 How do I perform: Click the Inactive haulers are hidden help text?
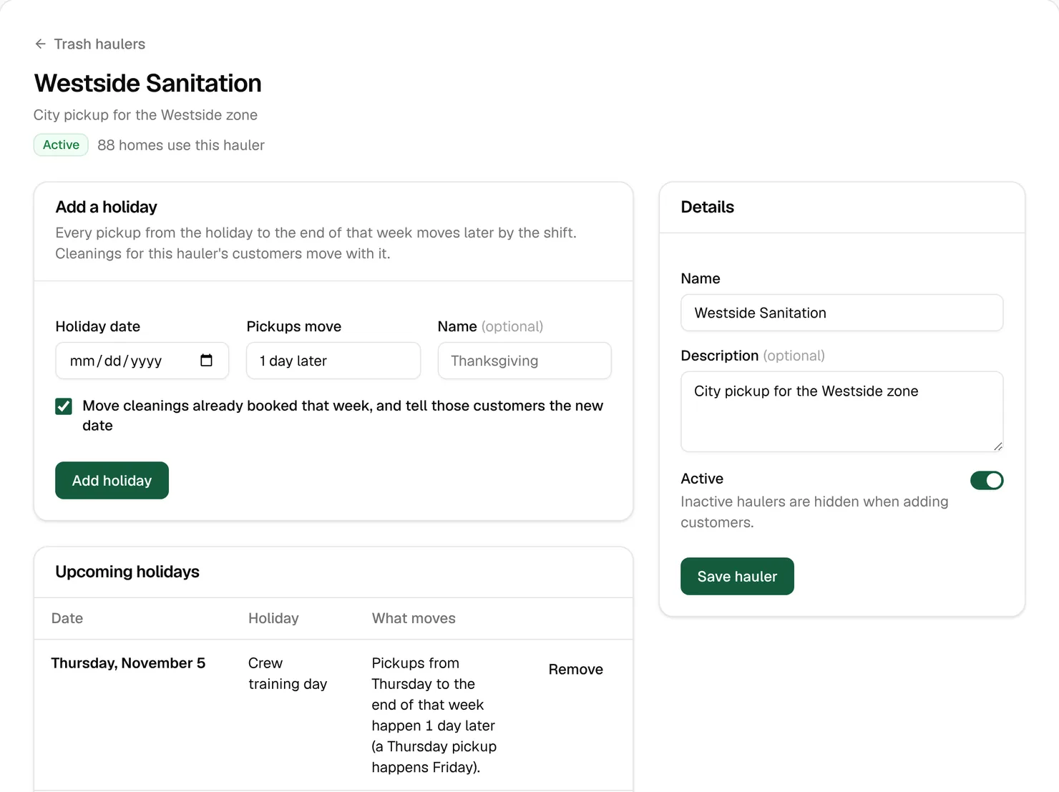coord(814,512)
